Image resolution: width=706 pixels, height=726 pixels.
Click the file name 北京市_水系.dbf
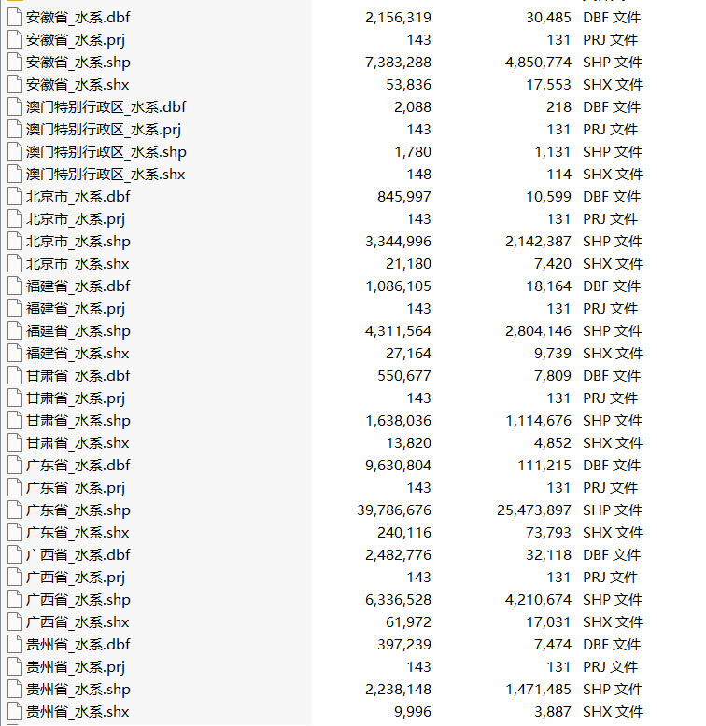point(78,196)
